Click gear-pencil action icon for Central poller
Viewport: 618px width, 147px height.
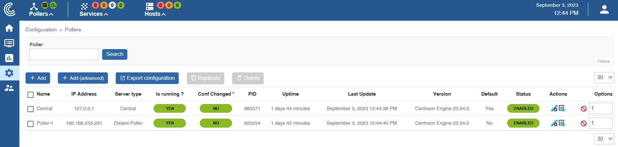pyautogui.click(x=554, y=109)
